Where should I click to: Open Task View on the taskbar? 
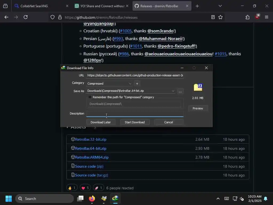(80, 198)
